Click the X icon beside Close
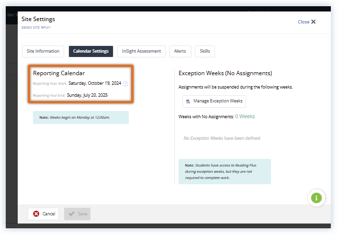Screen dimensions: 338x235 (314, 22)
